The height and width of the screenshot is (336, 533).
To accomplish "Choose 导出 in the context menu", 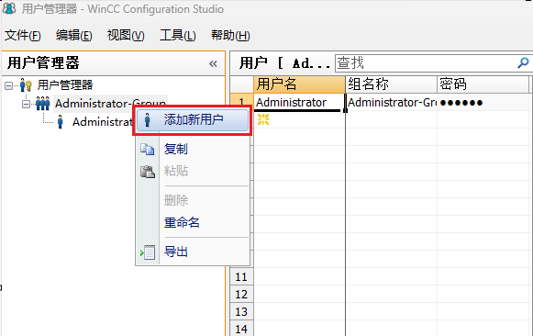I will (193, 252).
